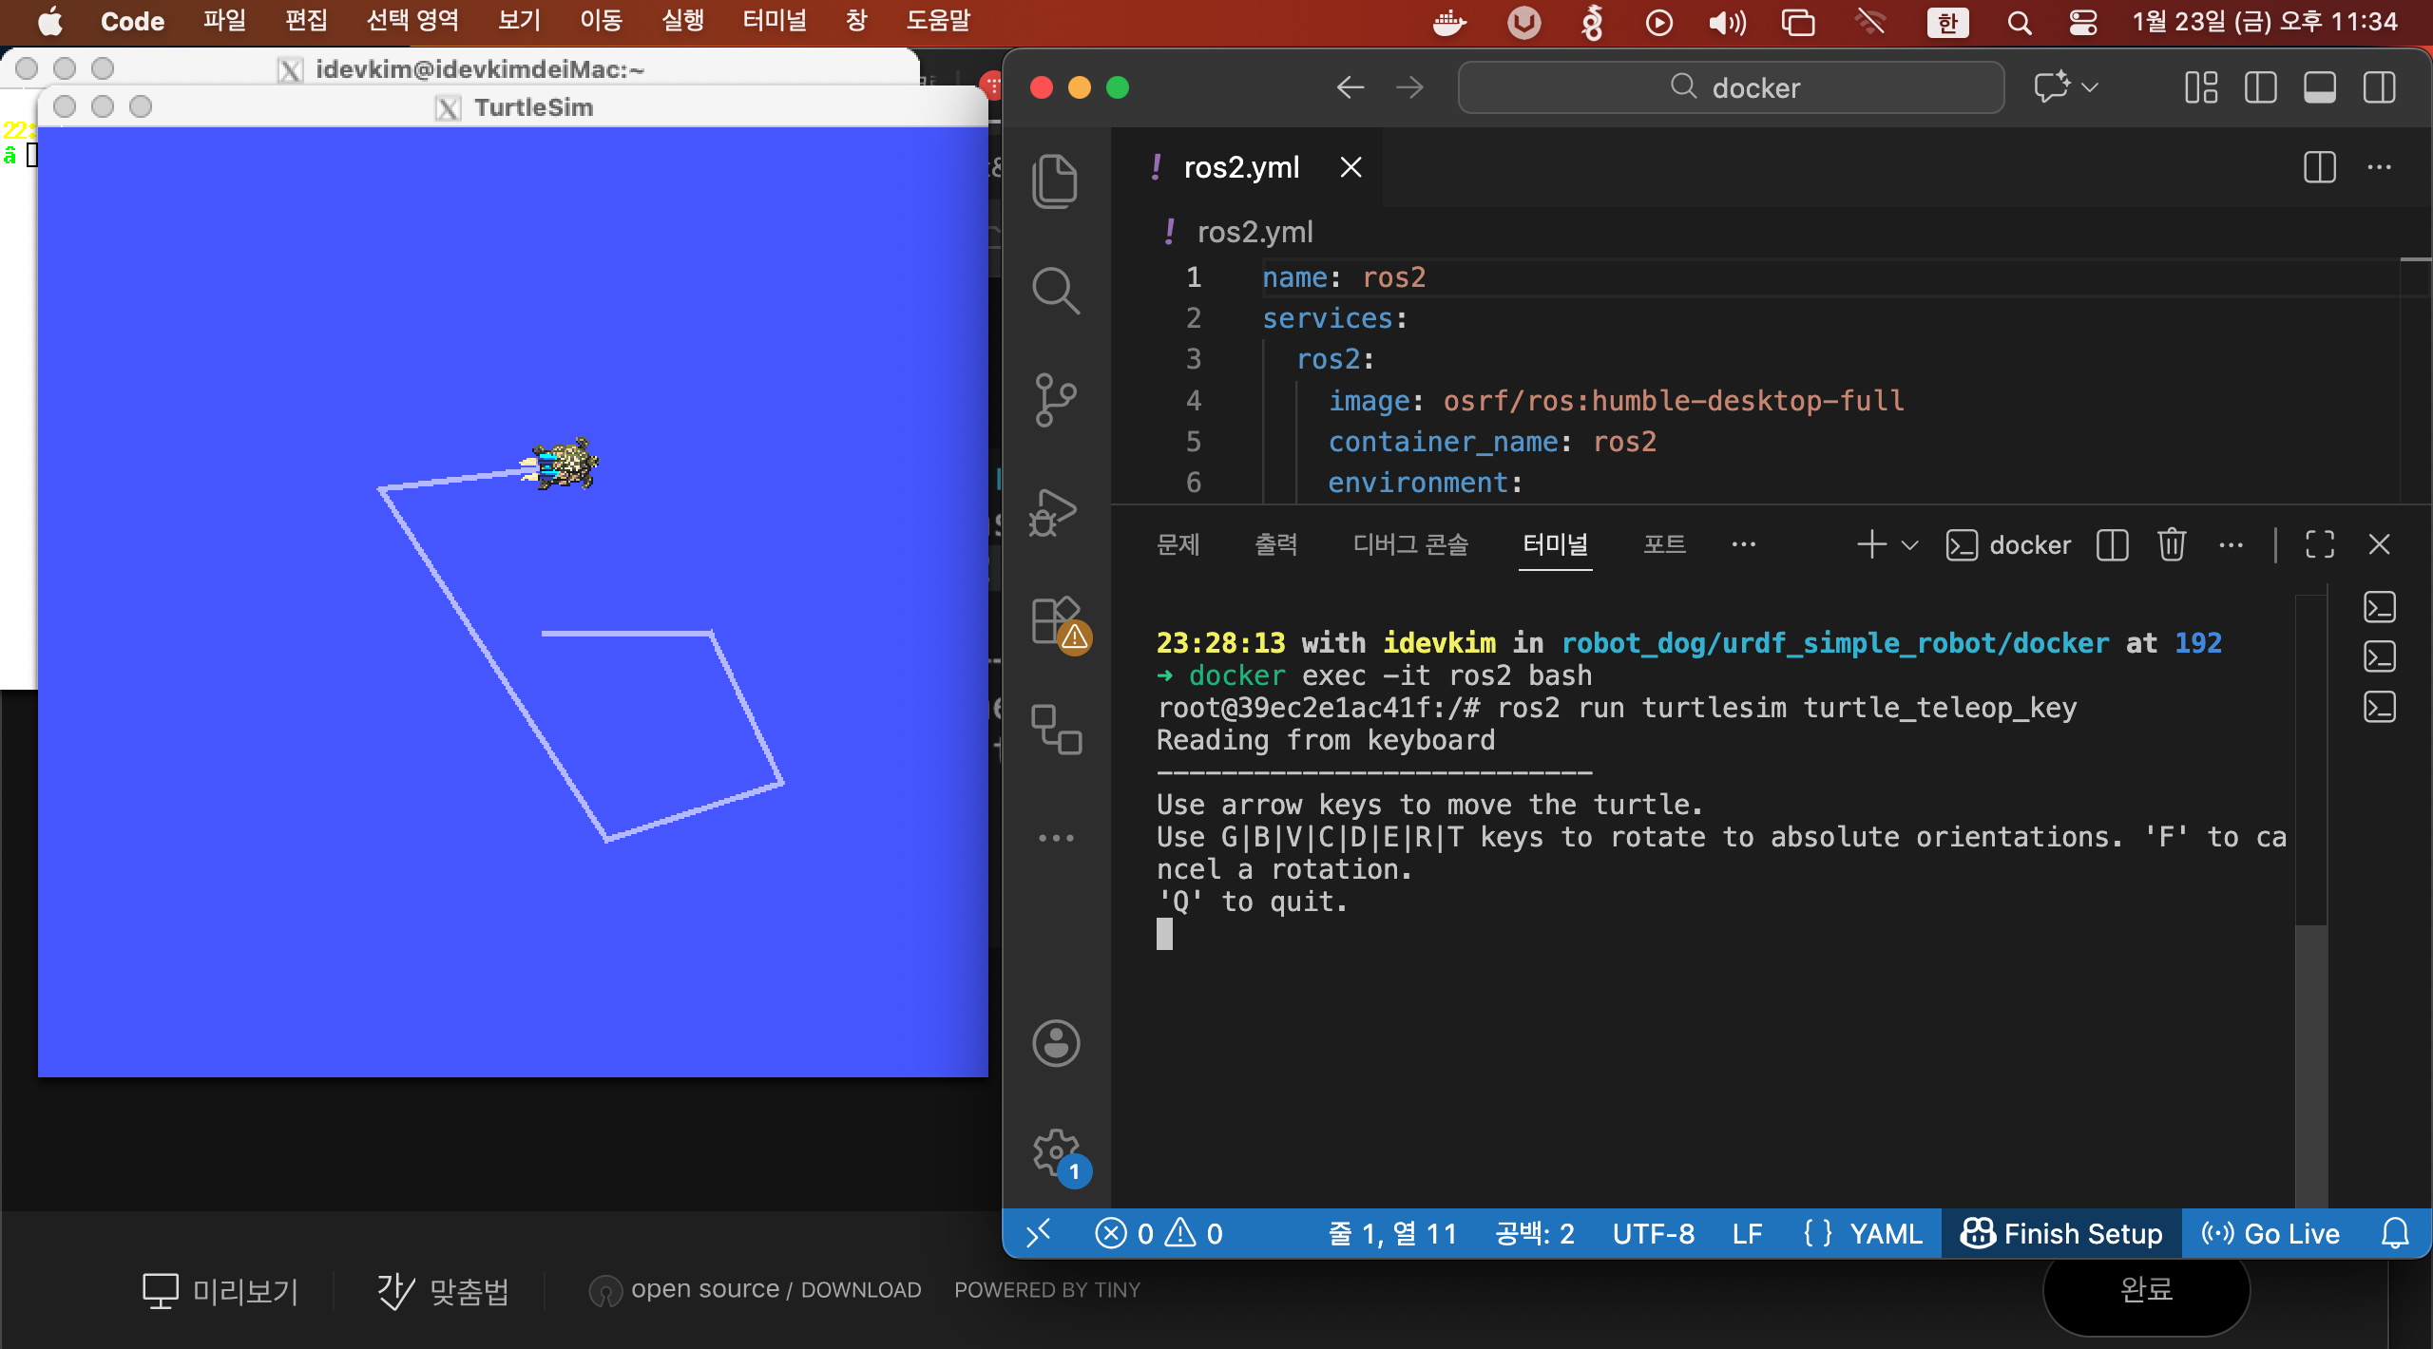Select the first terminal in the terminal list
2433x1349 pixels.
point(2379,607)
